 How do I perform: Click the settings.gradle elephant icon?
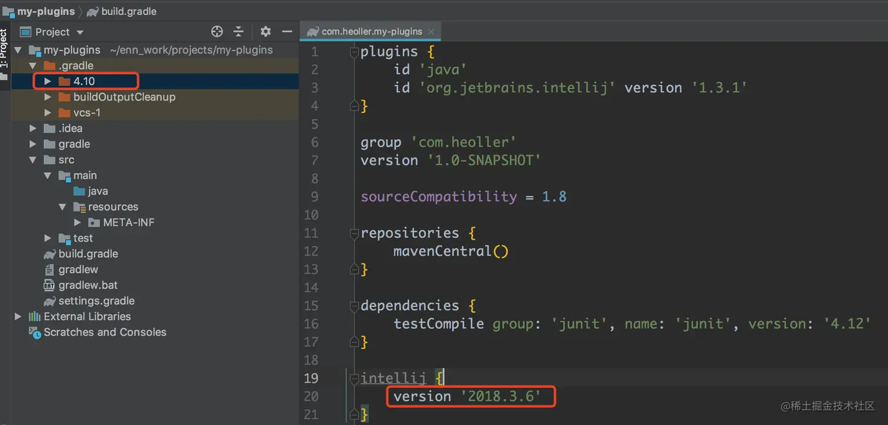tap(49, 301)
